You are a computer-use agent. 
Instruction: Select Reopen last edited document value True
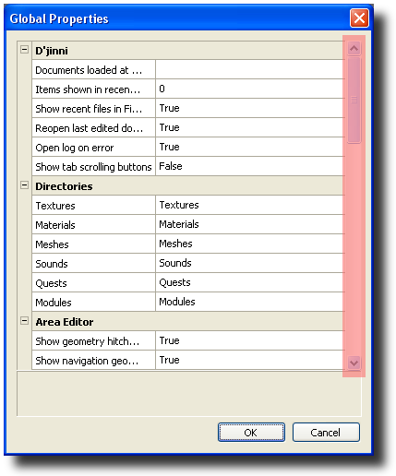[x=250, y=127]
